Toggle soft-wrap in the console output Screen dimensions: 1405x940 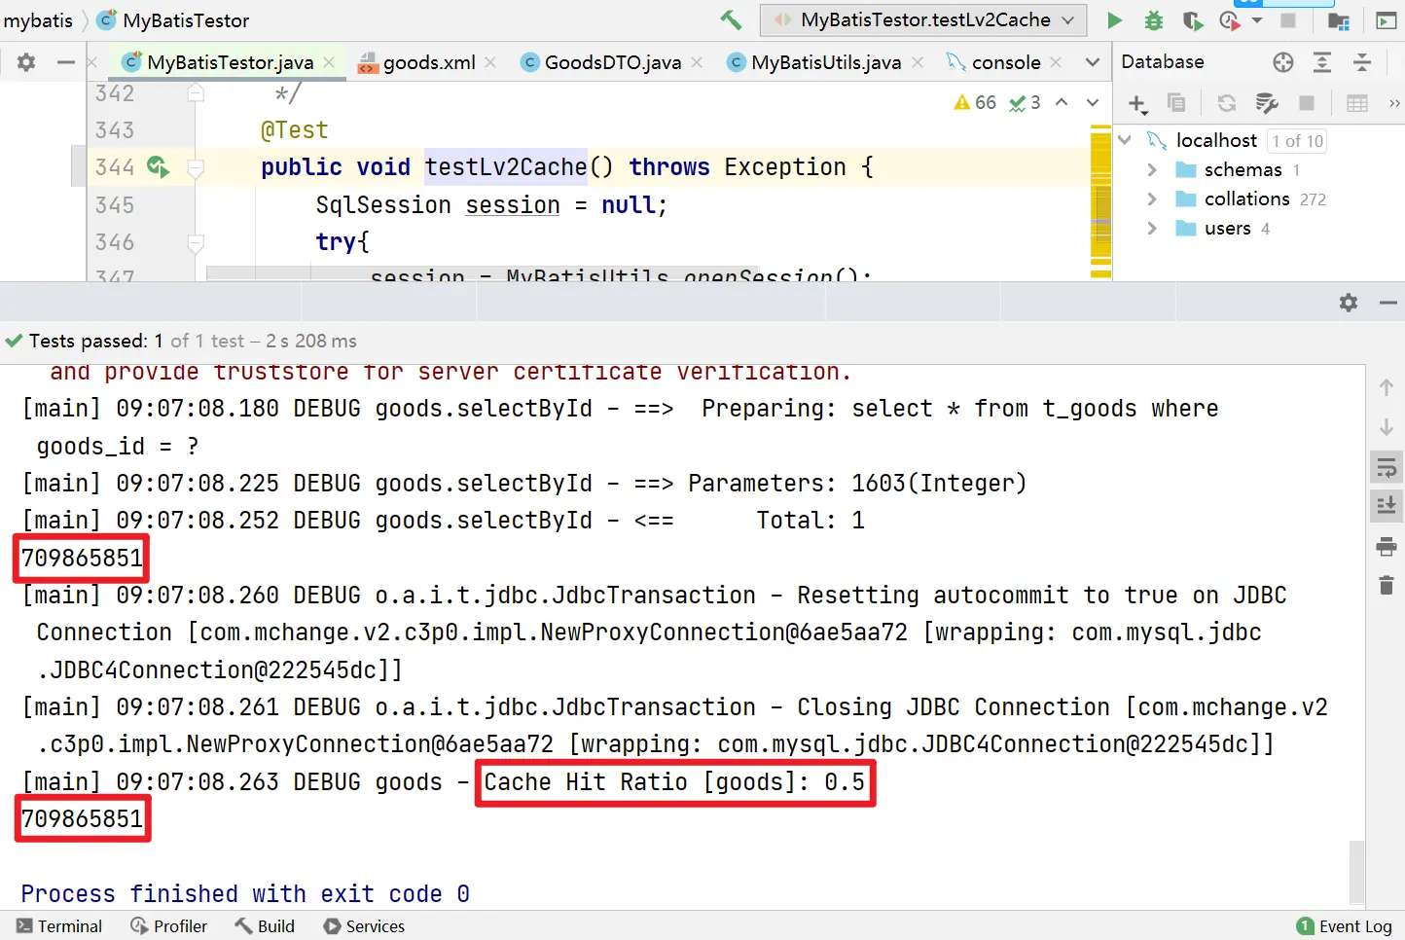[1387, 468]
